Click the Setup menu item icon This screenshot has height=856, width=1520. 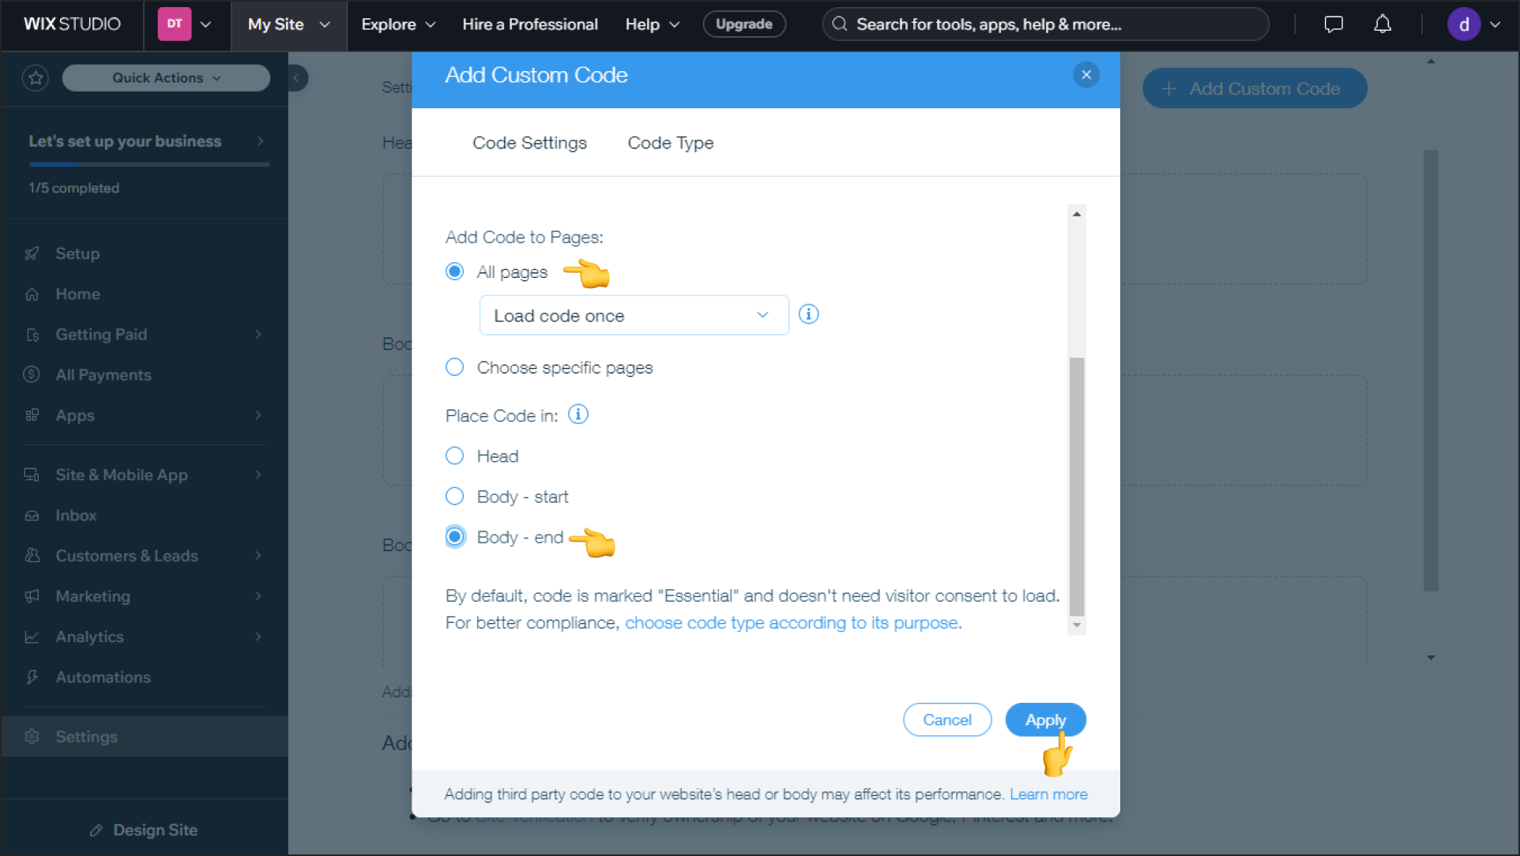pos(32,253)
